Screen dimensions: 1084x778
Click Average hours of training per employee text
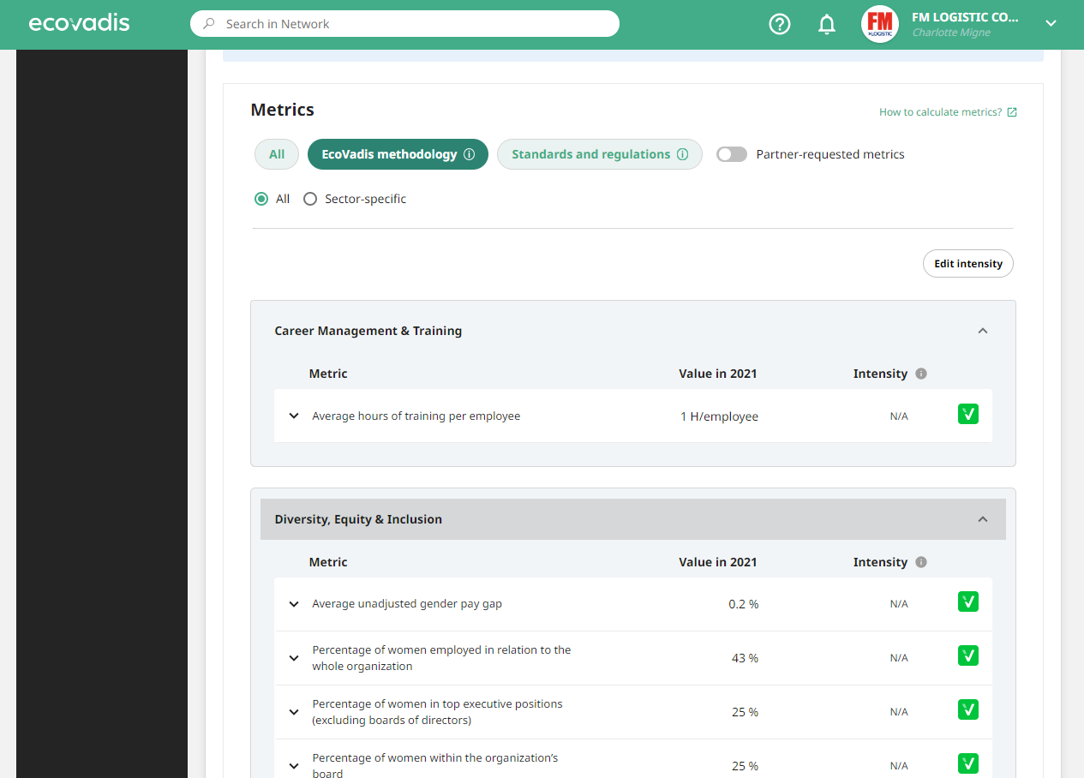point(416,416)
